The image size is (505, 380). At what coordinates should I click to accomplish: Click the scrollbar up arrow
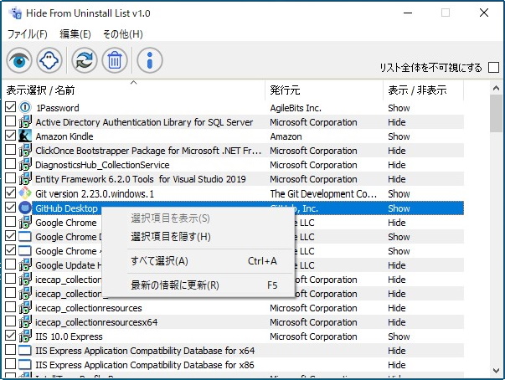pos(496,88)
